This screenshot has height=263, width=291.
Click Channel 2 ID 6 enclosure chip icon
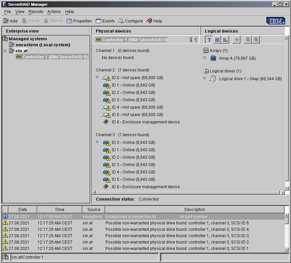[106, 122]
